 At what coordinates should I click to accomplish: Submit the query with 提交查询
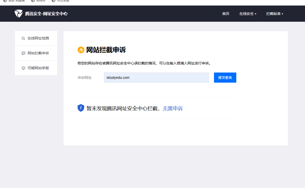coord(225,78)
